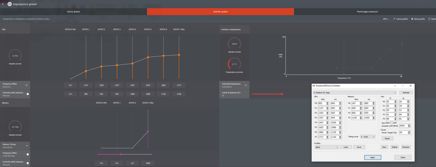Click the memory clock gauge showing 167 MHz
This screenshot has width=436, height=167.
tap(15, 127)
